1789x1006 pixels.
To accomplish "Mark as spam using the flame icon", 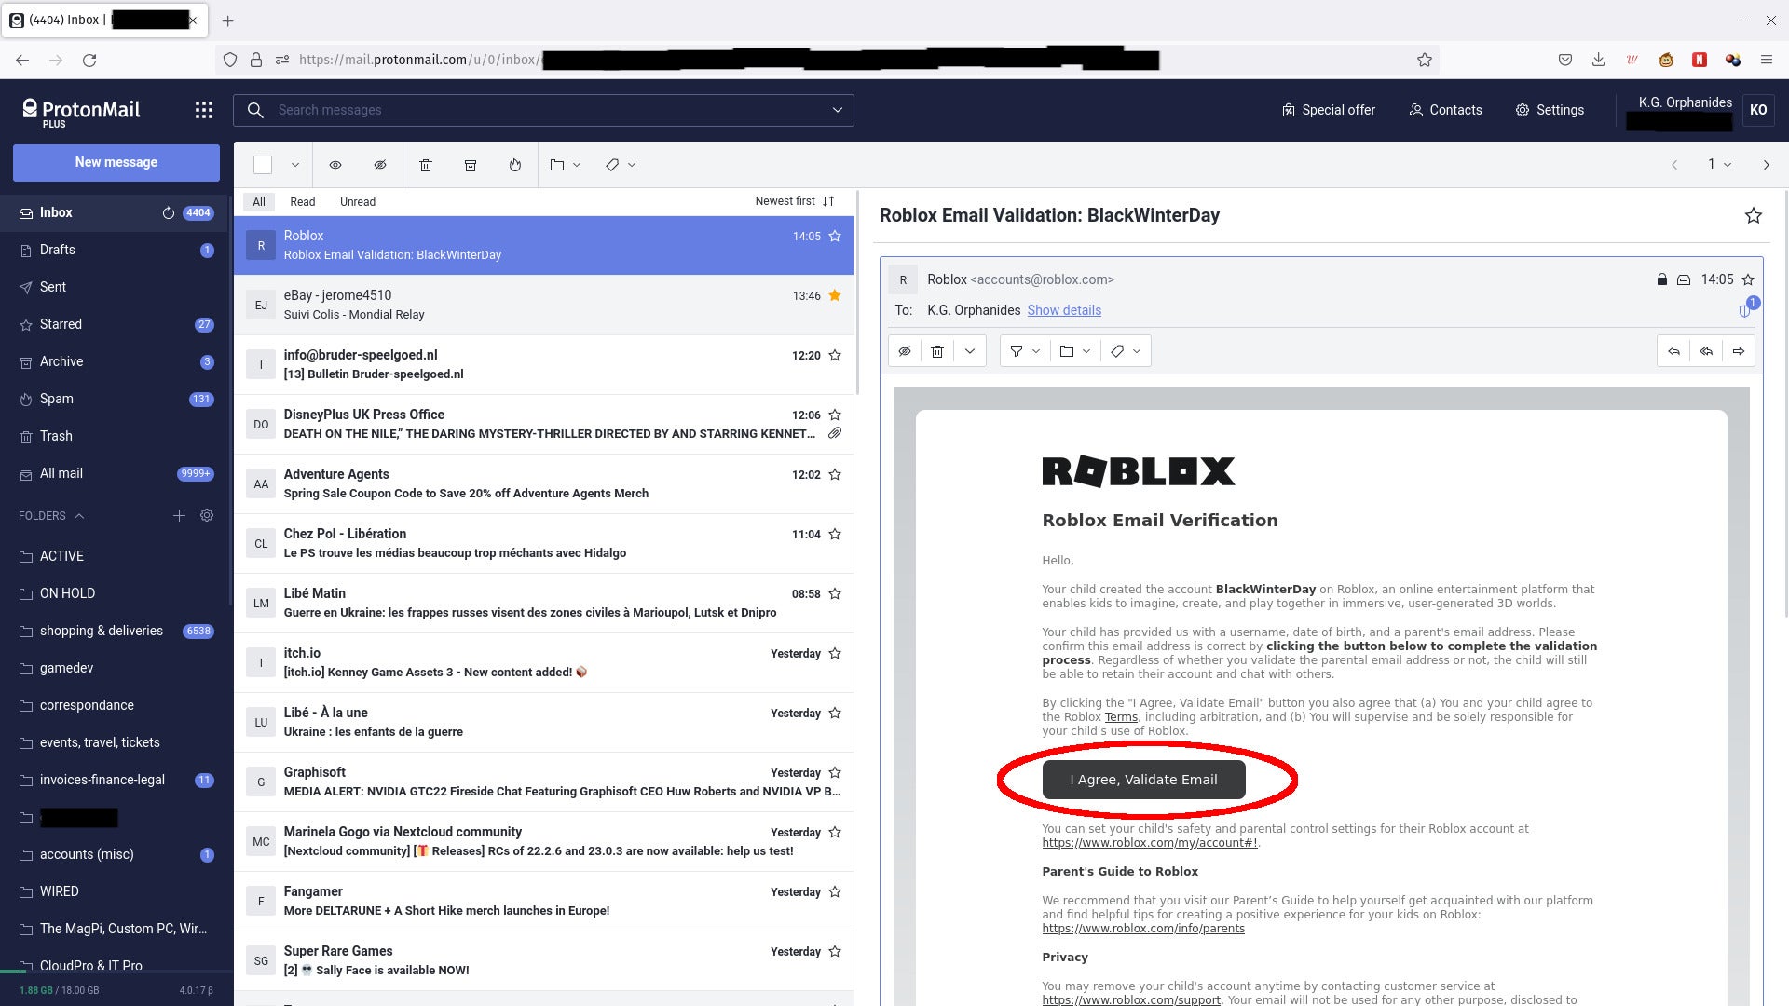I will coord(515,165).
